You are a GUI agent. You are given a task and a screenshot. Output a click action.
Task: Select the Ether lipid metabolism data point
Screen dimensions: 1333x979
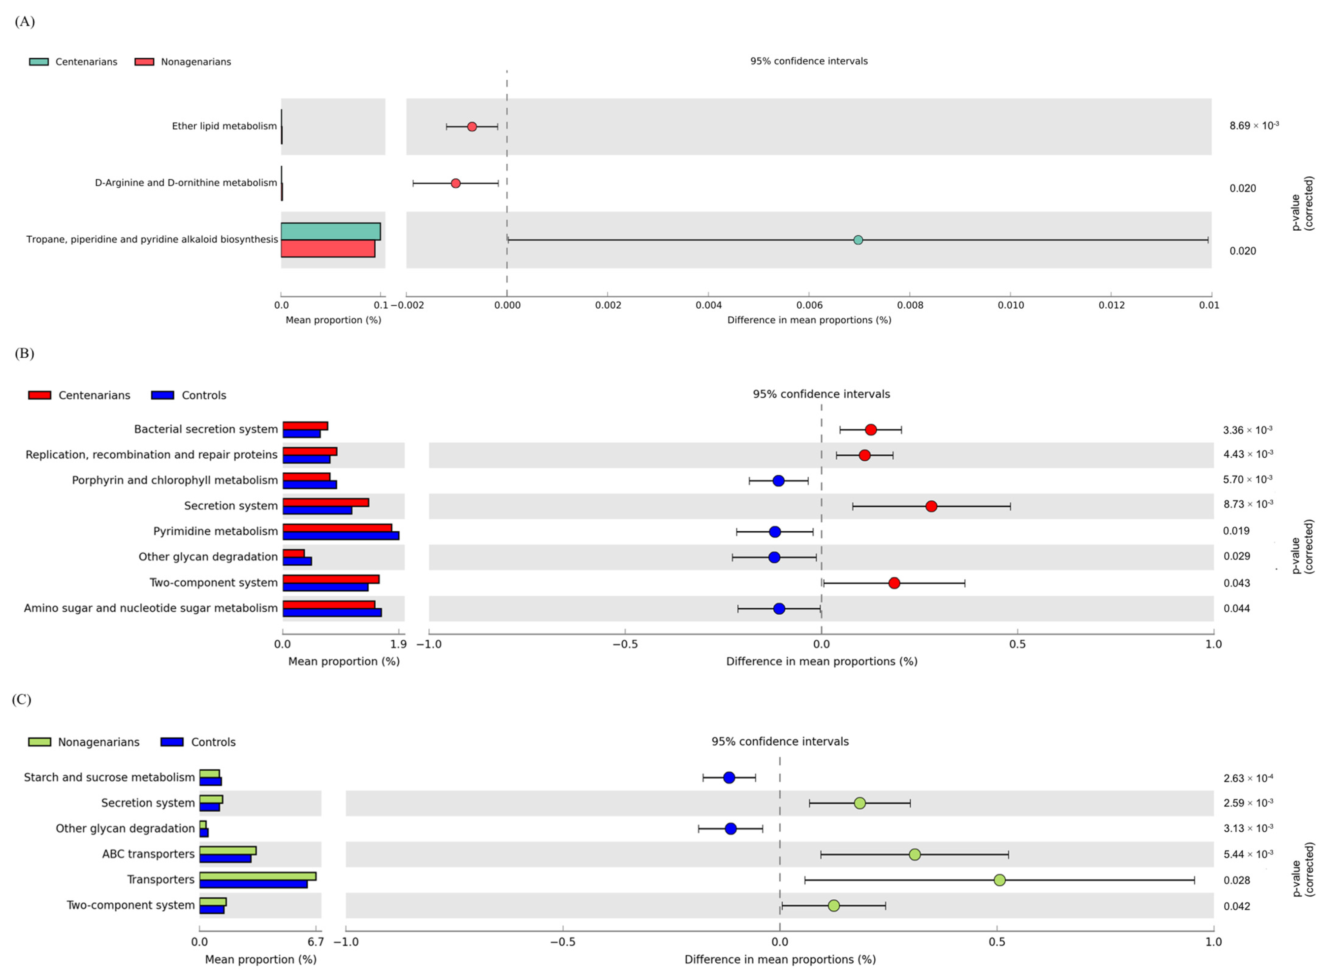[x=472, y=127]
